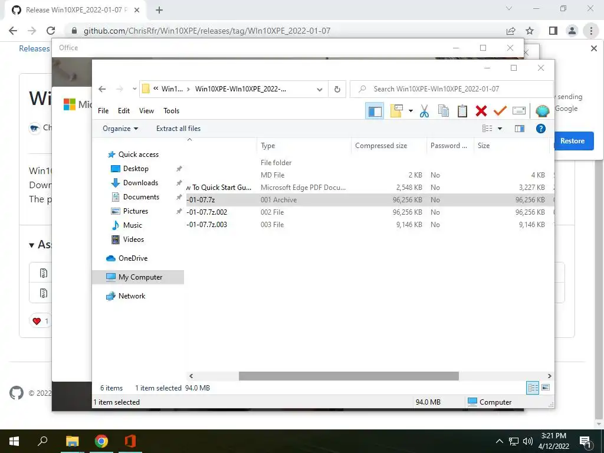Select Quick access in the navigation pane

(x=139, y=155)
